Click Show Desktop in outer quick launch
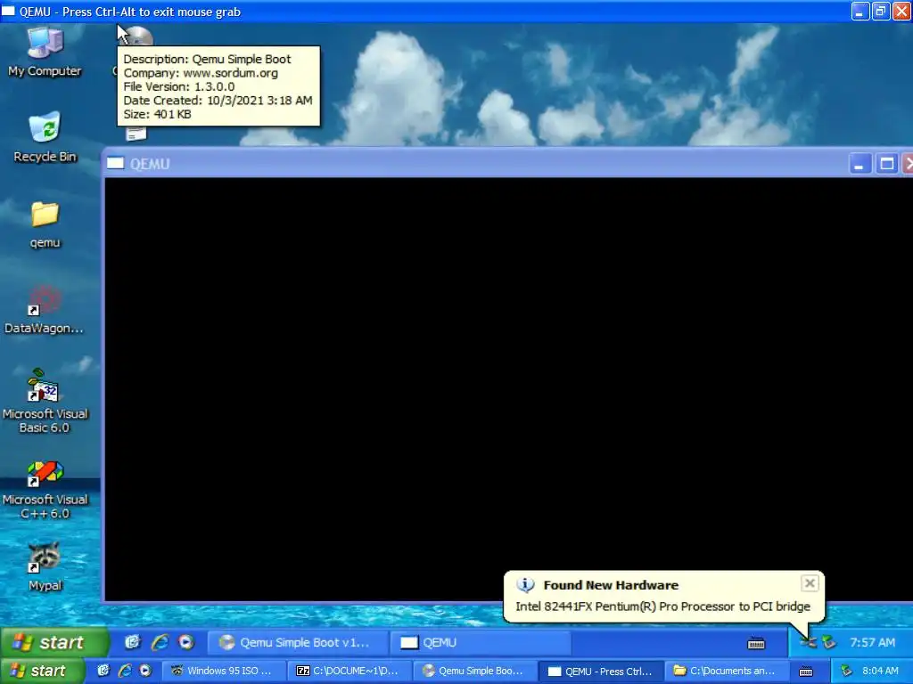This screenshot has height=684, width=913. click(x=103, y=671)
